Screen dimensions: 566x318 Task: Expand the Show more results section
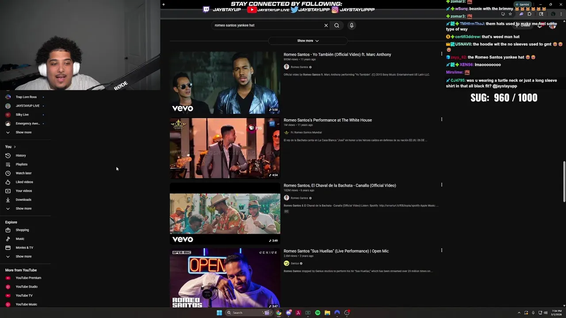tap(308, 41)
